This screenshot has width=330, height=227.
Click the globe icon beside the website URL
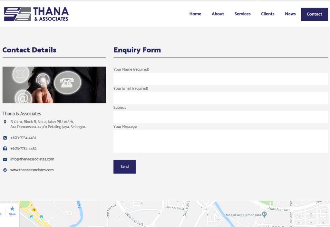coord(5,170)
